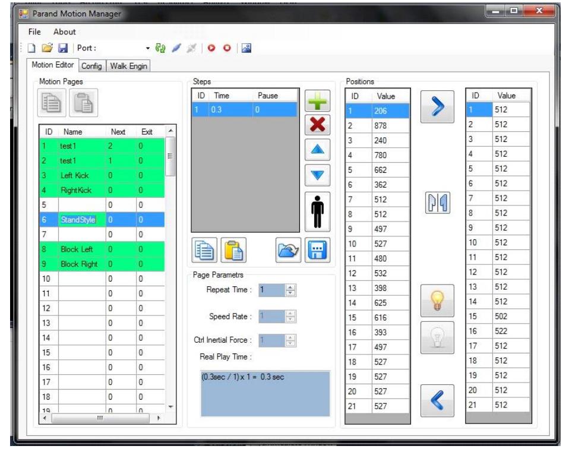Turn torque on with lit bulb
This screenshot has height=449, width=569.
(x=437, y=301)
